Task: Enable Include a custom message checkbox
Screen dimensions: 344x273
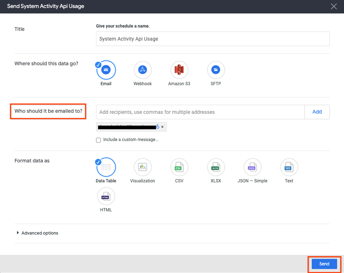Action: click(x=98, y=140)
